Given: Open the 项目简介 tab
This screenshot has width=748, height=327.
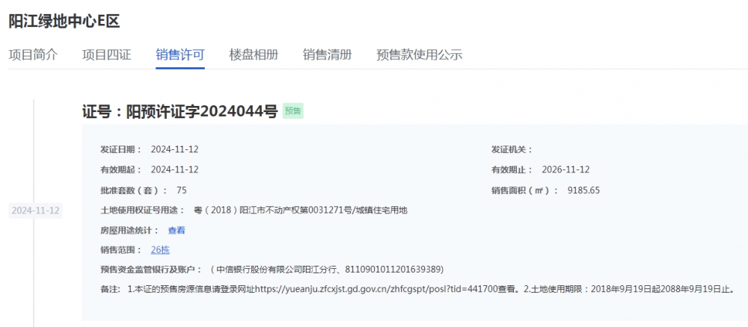Looking at the screenshot, I should [34, 54].
